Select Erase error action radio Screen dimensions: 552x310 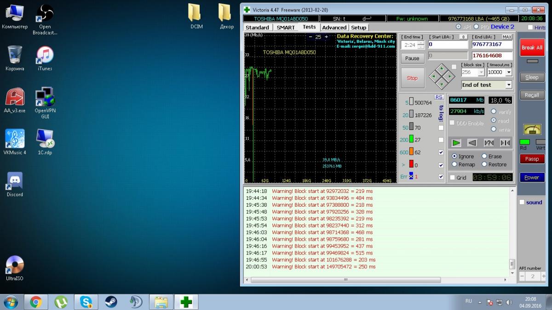coord(484,156)
